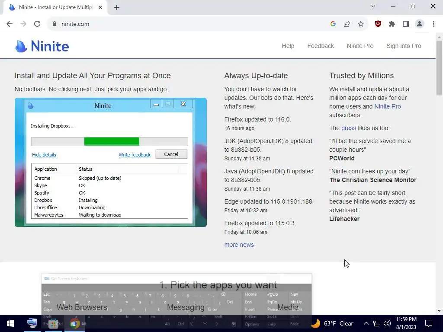Click "1. Pick the apps you want" heading

(x=218, y=285)
